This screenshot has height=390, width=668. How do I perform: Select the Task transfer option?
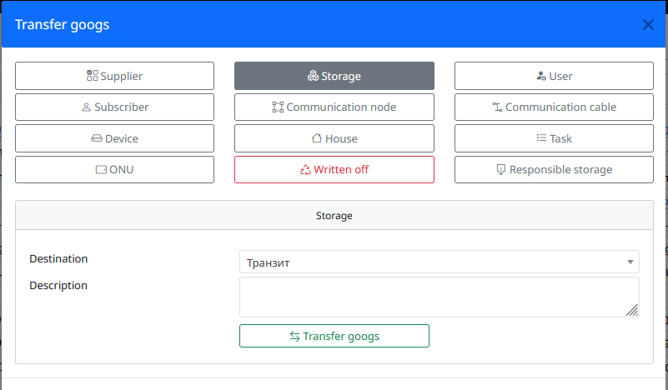tap(554, 138)
